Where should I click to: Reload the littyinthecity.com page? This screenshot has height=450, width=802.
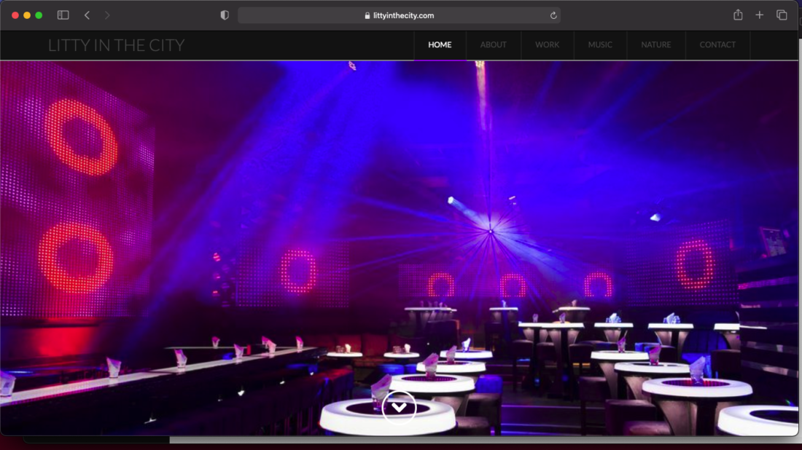tap(553, 15)
